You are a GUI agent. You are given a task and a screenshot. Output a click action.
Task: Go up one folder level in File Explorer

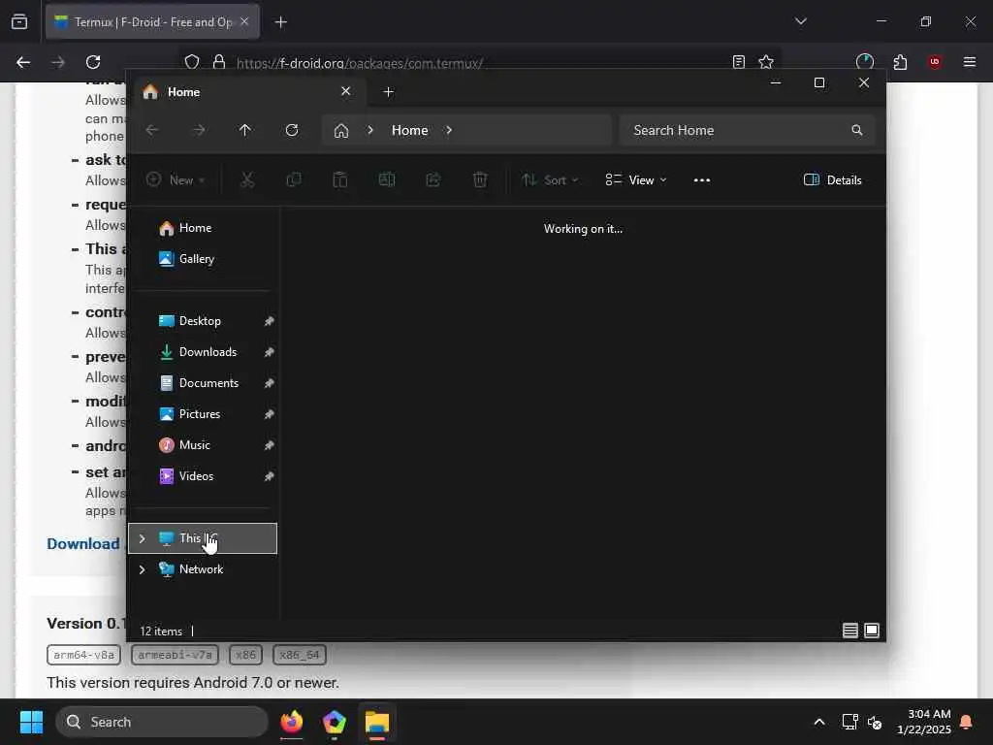tap(245, 130)
